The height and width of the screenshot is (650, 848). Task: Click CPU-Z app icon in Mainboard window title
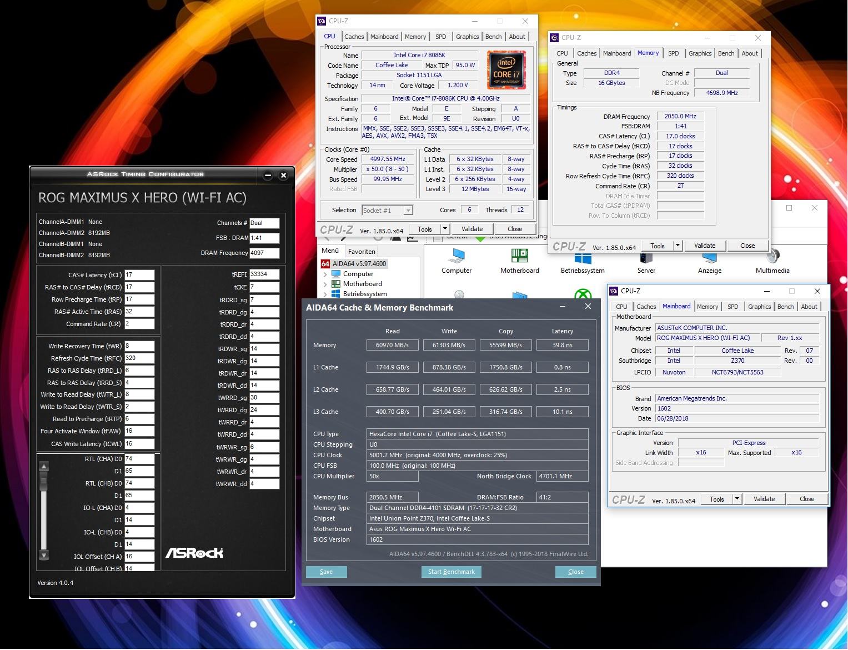[x=614, y=291]
